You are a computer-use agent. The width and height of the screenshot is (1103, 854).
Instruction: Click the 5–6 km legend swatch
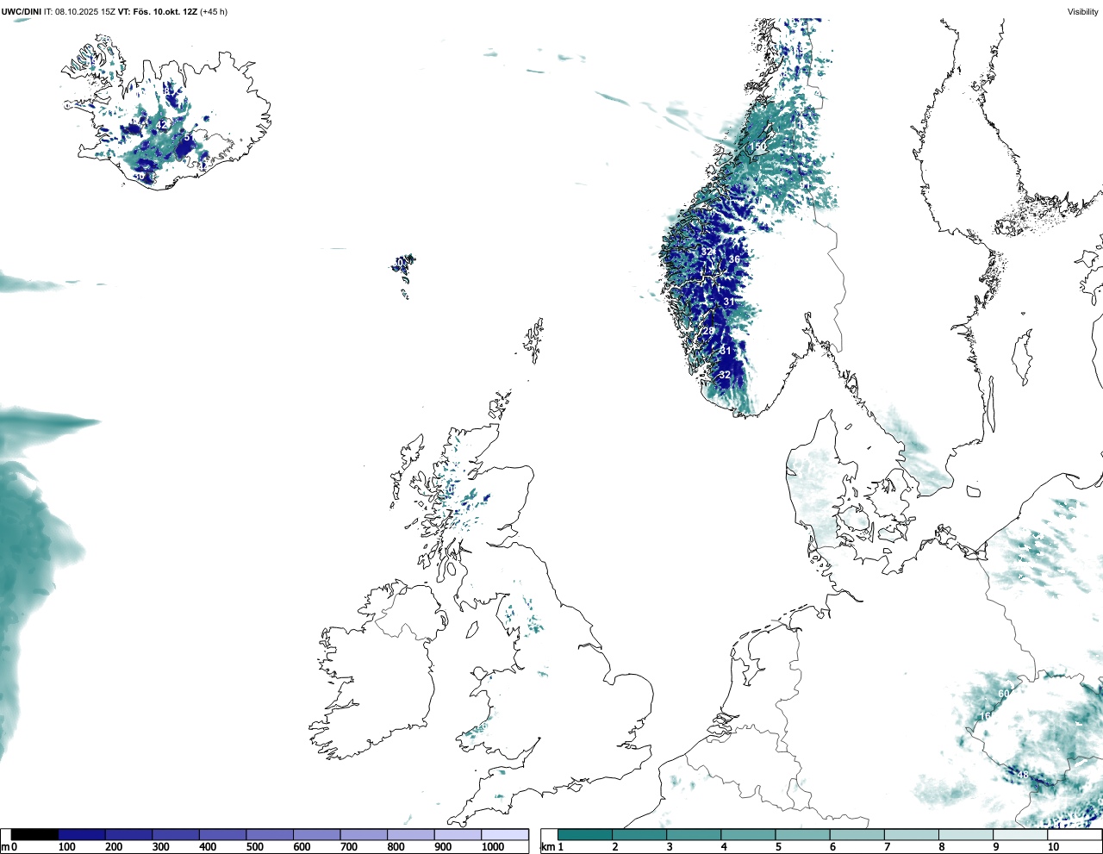803,834
